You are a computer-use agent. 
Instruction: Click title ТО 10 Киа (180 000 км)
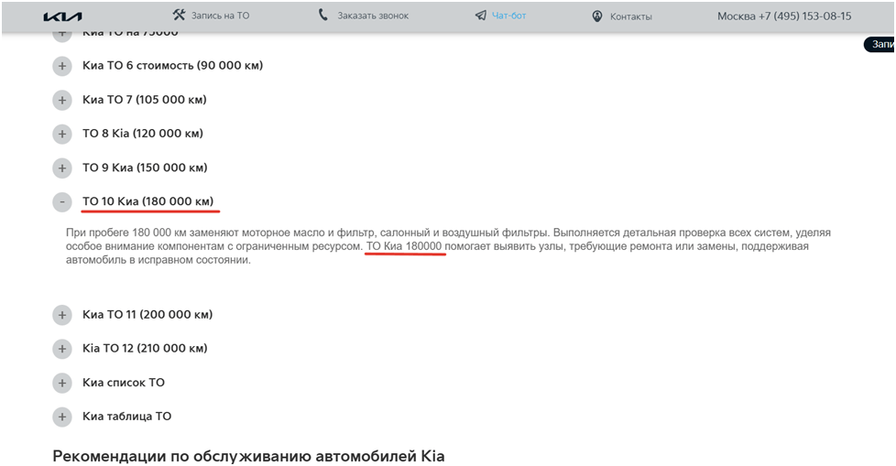point(148,201)
